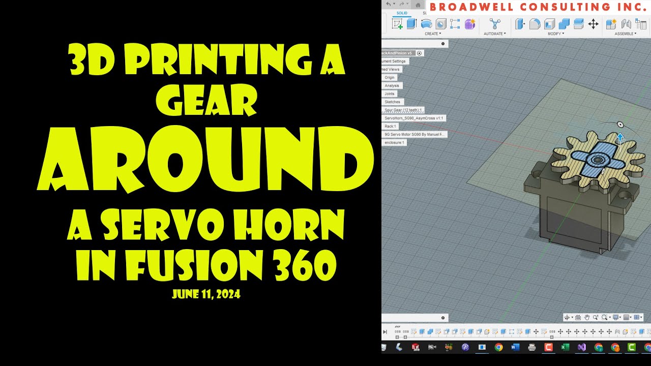Select the Fillet tool
Screen dimensions: 651x366
pyautogui.click(x=535, y=24)
